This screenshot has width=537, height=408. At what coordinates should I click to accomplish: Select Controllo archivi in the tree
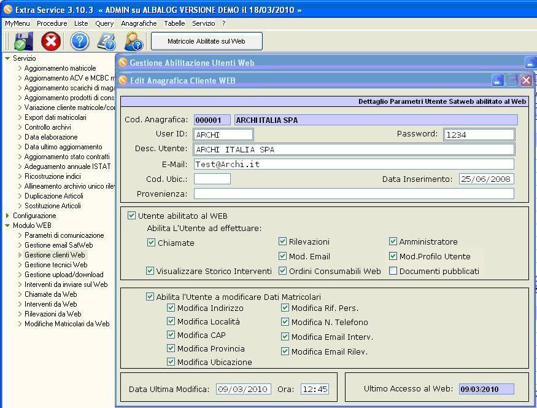[48, 127]
